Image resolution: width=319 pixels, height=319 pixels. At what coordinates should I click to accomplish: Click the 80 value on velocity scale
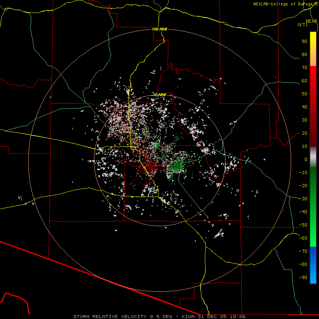[304, 54]
